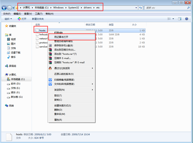Screen dimensions: 193x143
Task: Expand 通过QQ发送到 submenu
Action: tap(71, 68)
